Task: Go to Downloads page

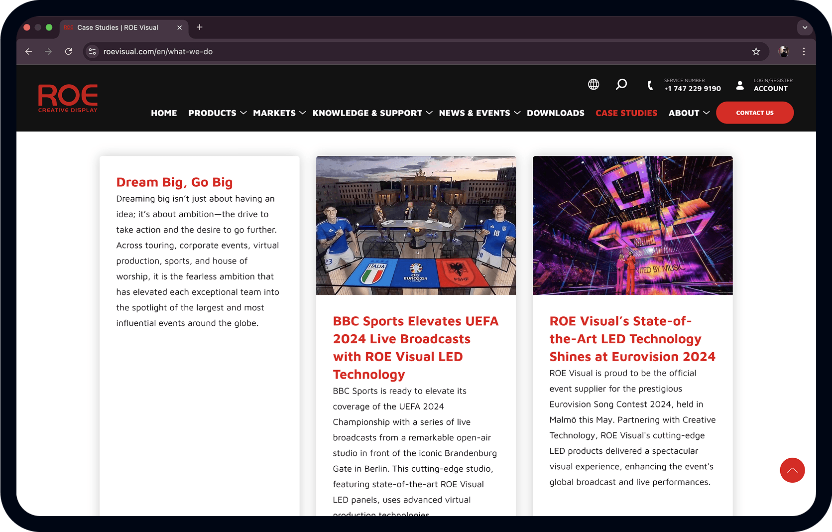Action: [556, 113]
